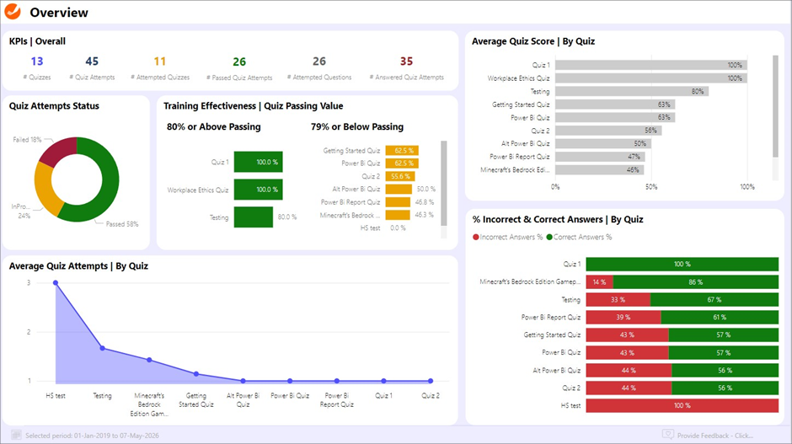The width and height of the screenshot is (792, 444).
Task: Click the # Passed Quiz Attempts KPI 26
Action: (239, 62)
